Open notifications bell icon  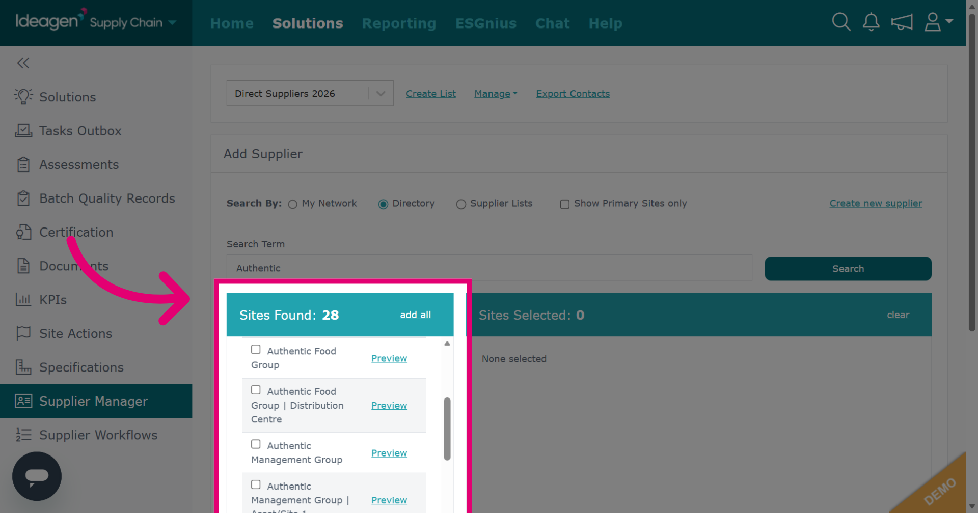pyautogui.click(x=871, y=22)
